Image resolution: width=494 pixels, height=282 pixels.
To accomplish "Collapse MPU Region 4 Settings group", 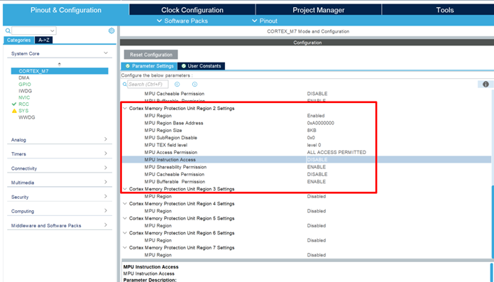I will 125,203.
